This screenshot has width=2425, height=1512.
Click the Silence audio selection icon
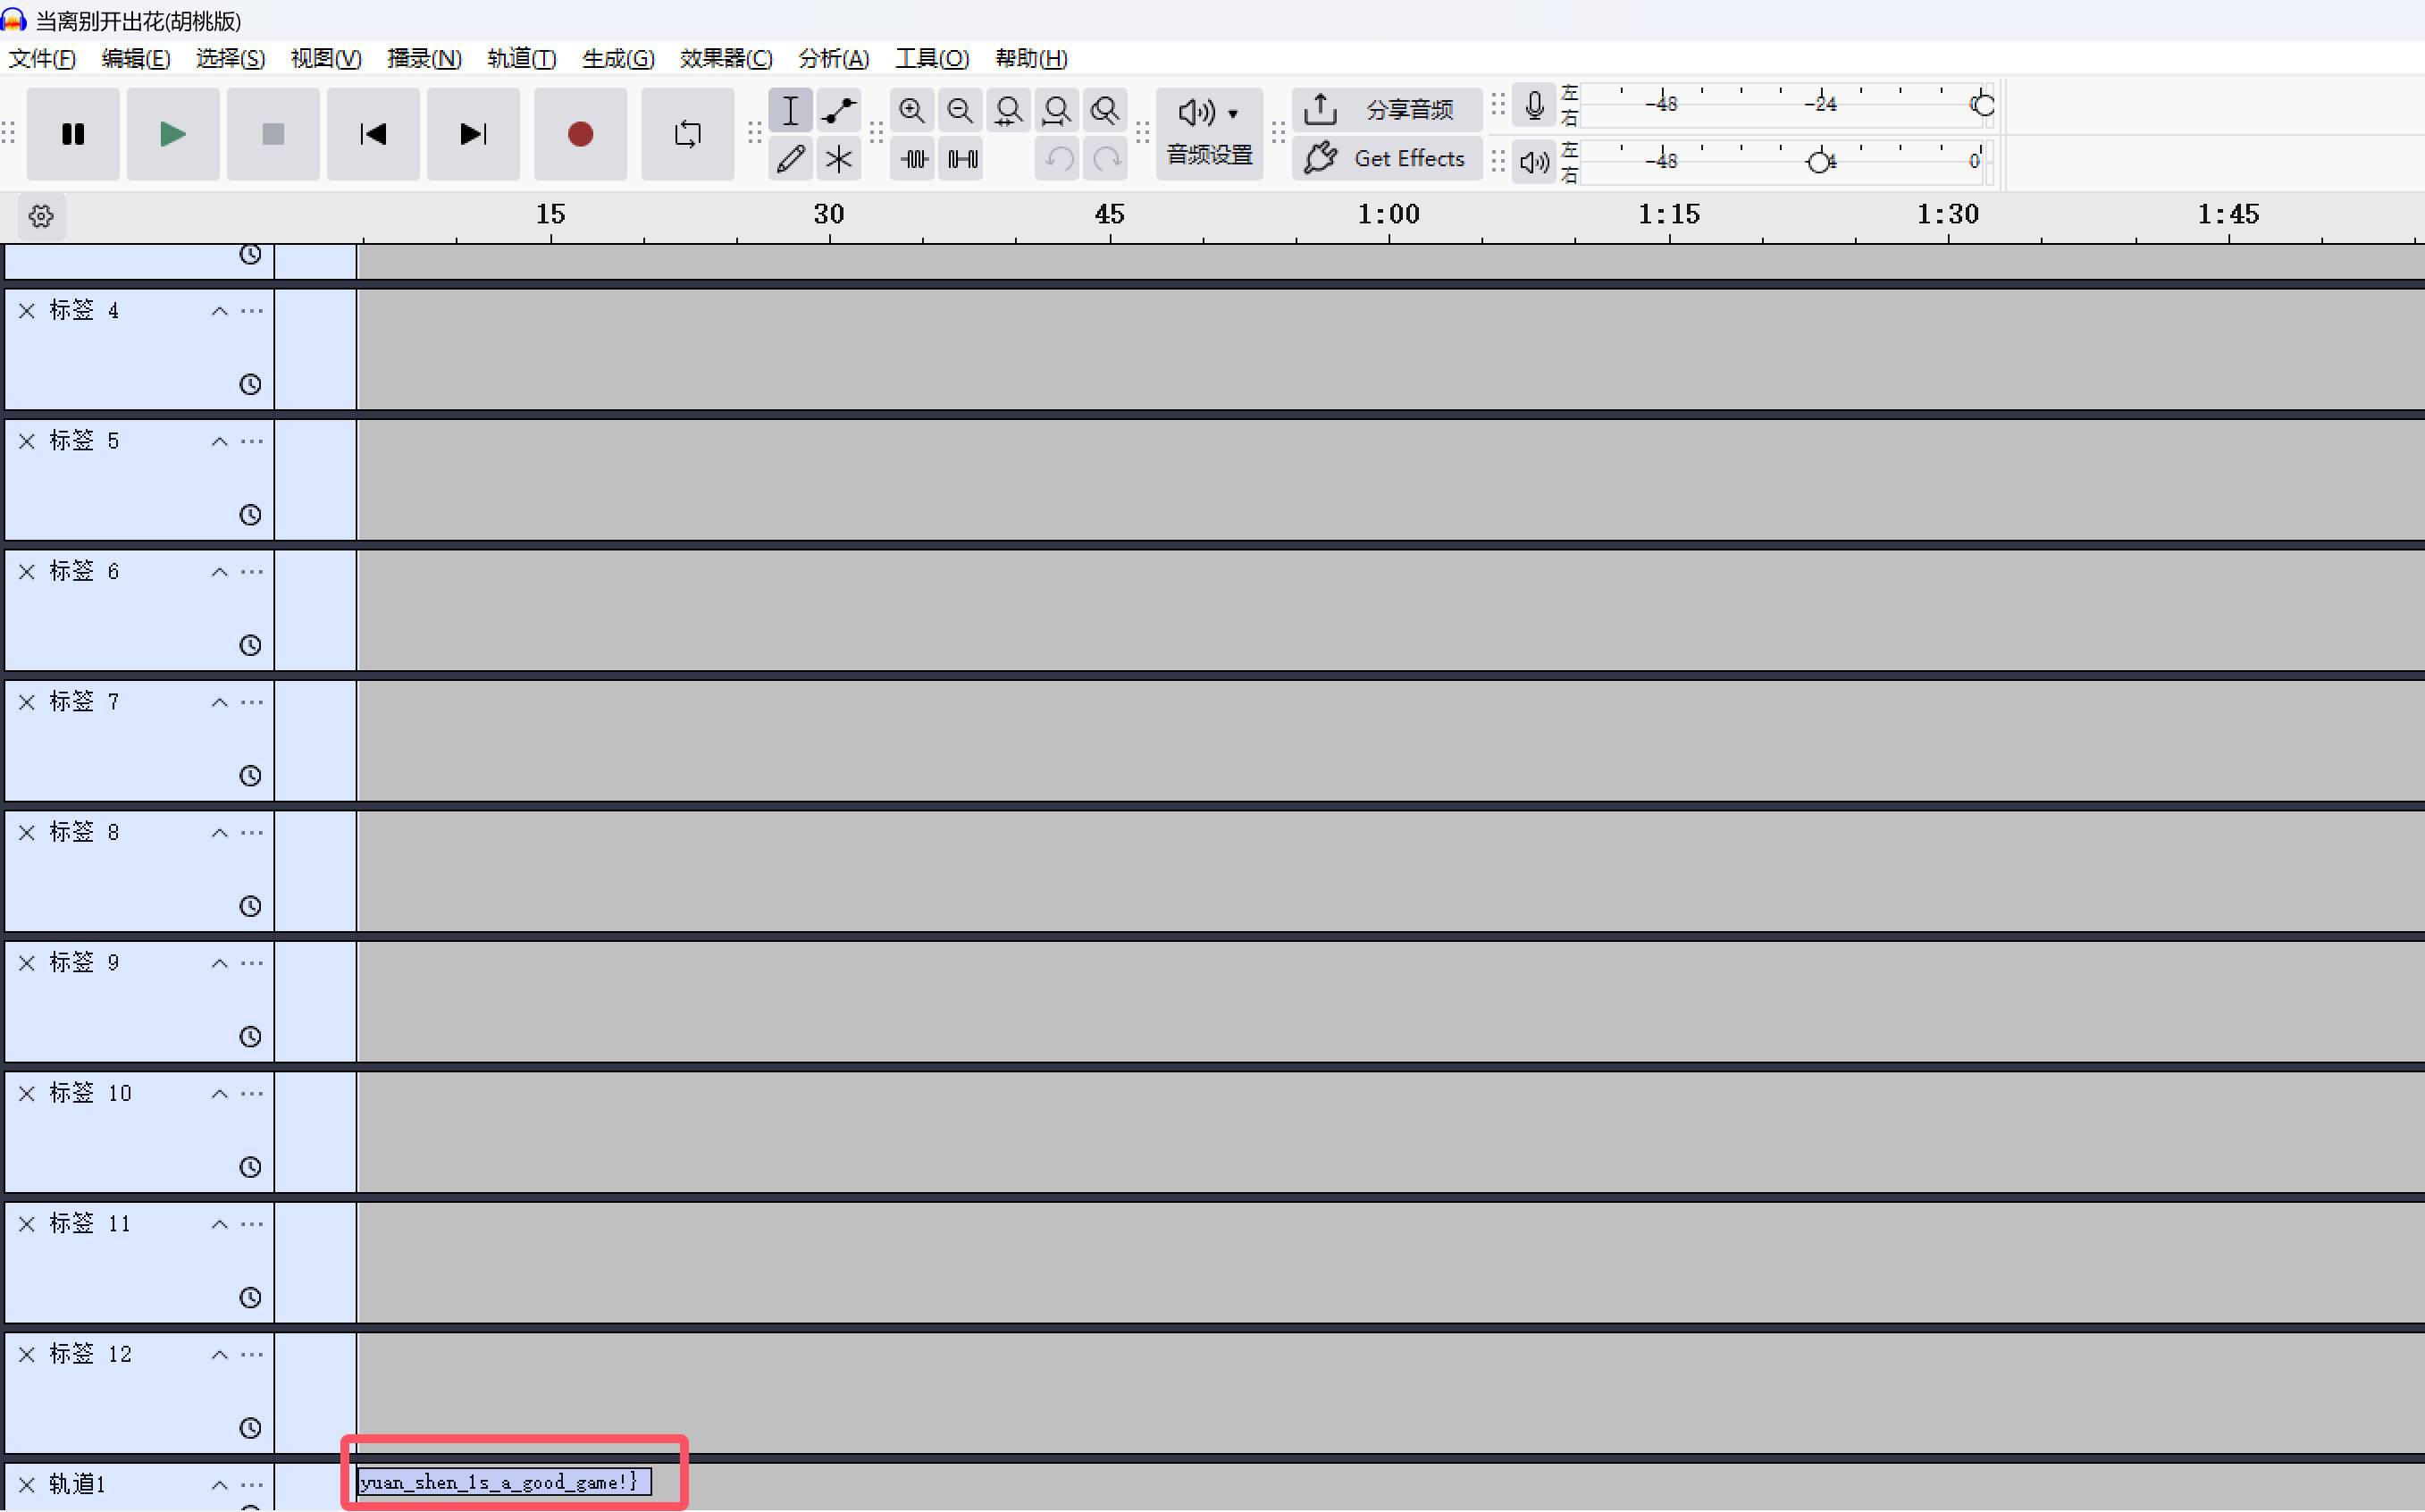(961, 159)
